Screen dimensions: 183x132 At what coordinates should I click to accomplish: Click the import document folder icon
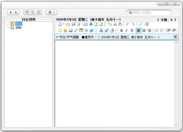click(x=101, y=24)
